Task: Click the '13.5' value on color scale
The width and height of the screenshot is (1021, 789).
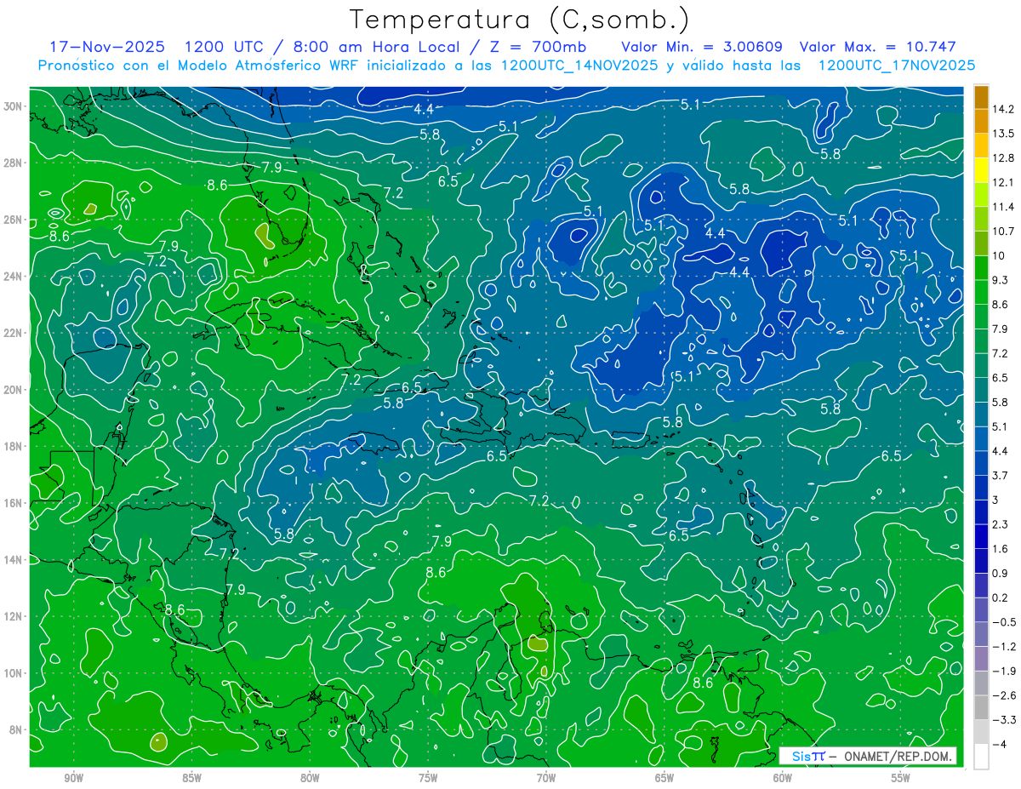Action: [x=1005, y=134]
